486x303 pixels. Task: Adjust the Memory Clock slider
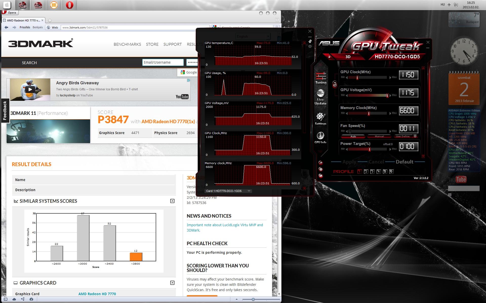[x=368, y=113]
